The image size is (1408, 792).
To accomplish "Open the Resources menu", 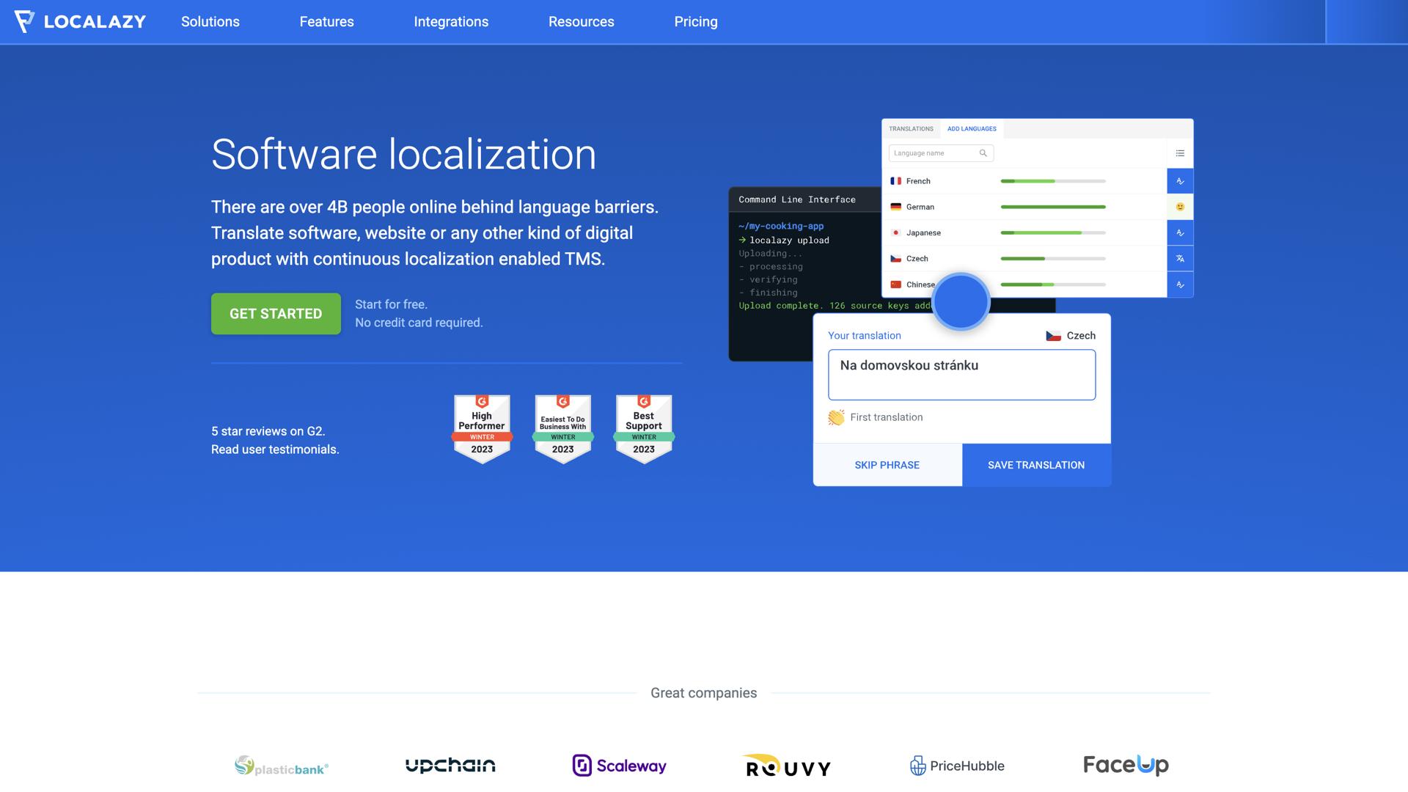I will click(x=581, y=22).
